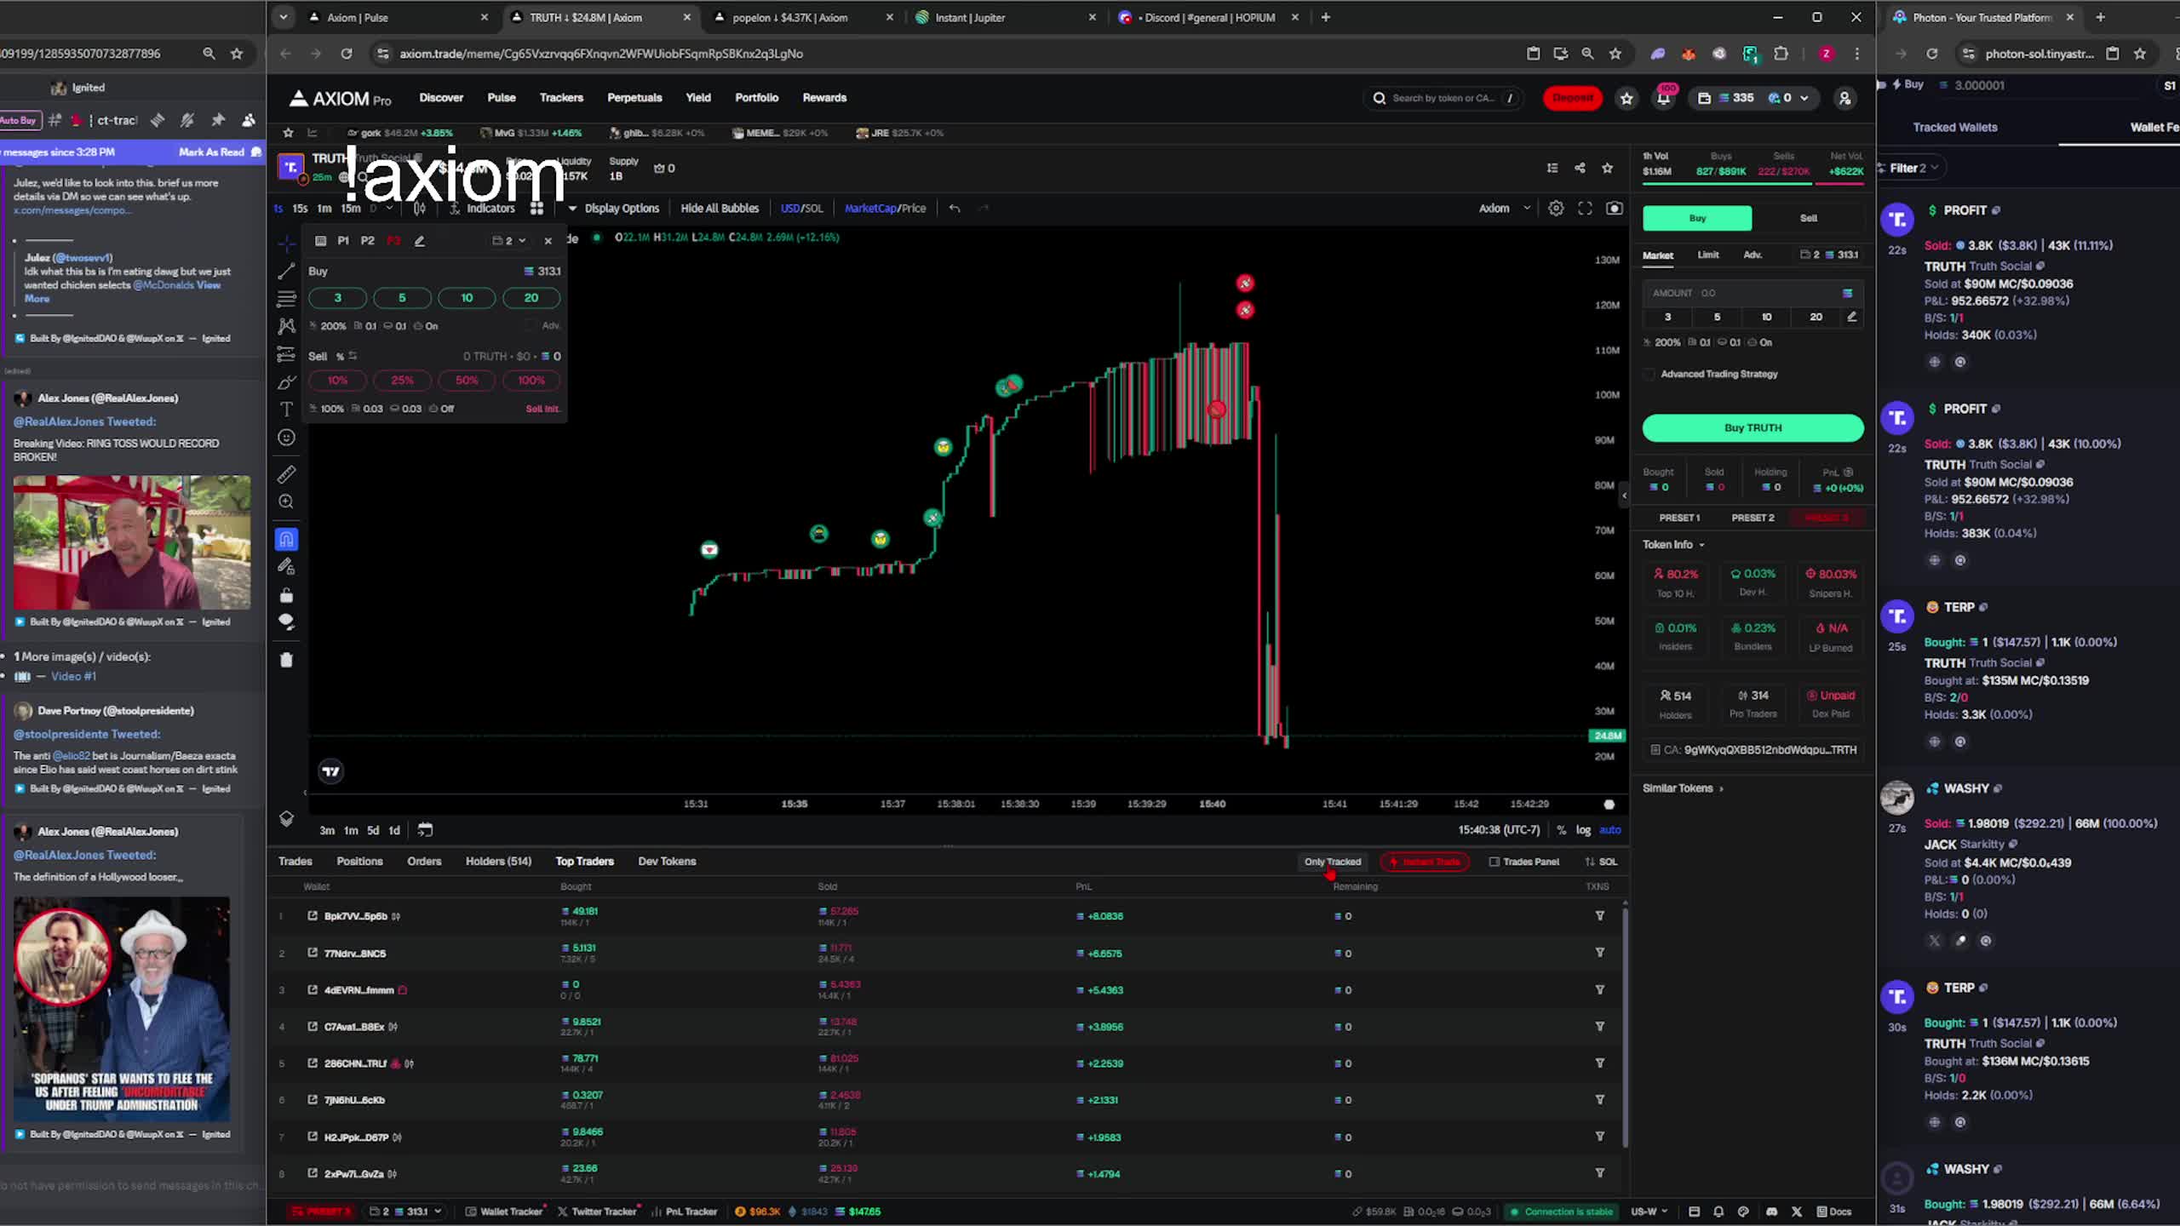Toggle the Instant Trade mode
Image resolution: width=2180 pixels, height=1226 pixels.
click(1425, 862)
